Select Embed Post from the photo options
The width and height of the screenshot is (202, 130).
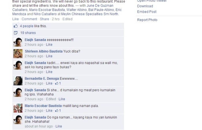[147, 12]
